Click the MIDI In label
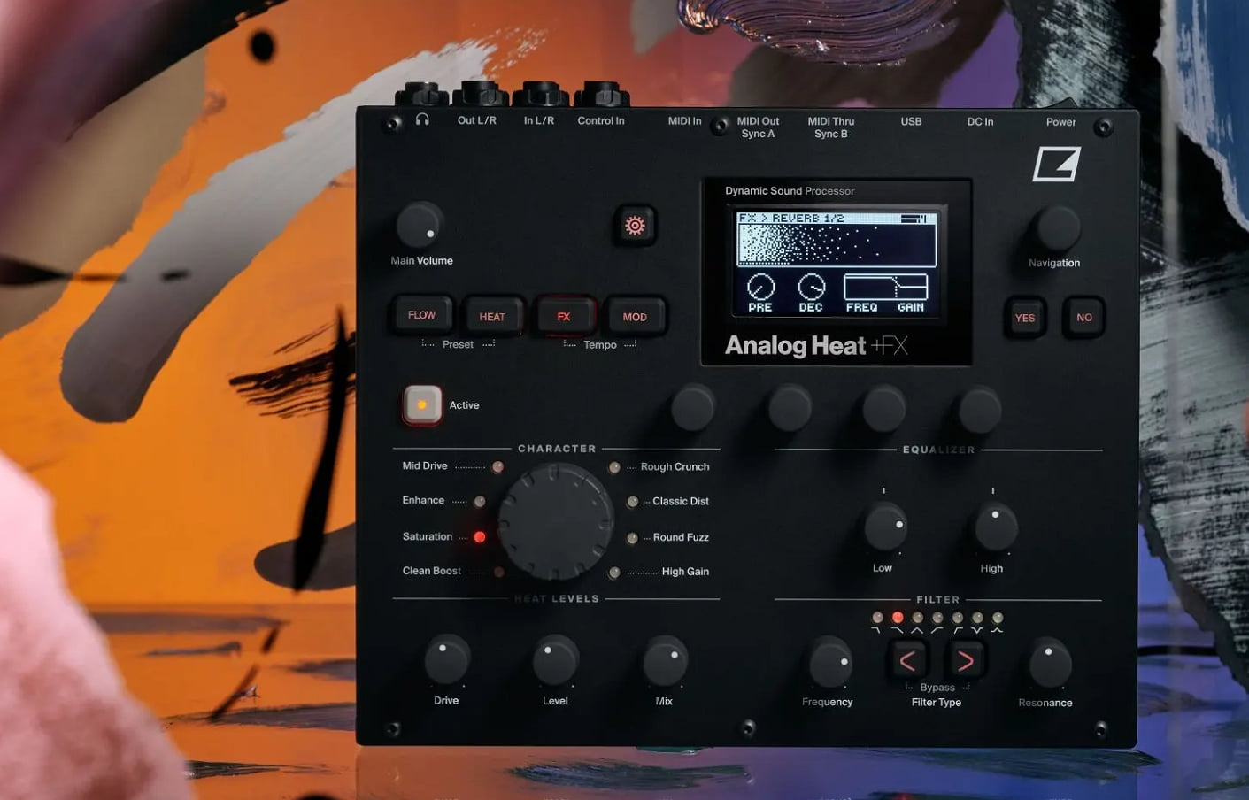 coord(684,121)
